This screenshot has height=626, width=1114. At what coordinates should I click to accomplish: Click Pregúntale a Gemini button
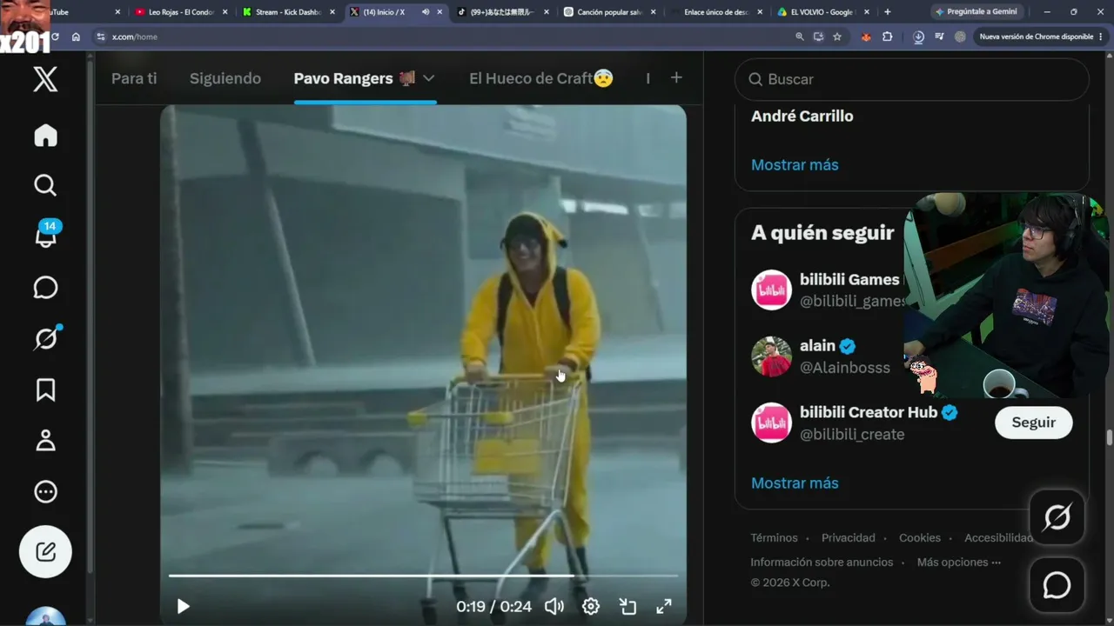[976, 12]
